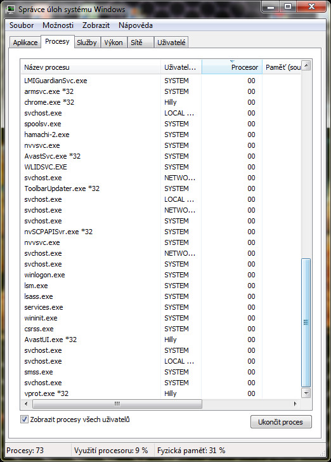This screenshot has height=462, width=331.
Task: Click the horizontal scrollbar right arrow
Action: (295, 404)
